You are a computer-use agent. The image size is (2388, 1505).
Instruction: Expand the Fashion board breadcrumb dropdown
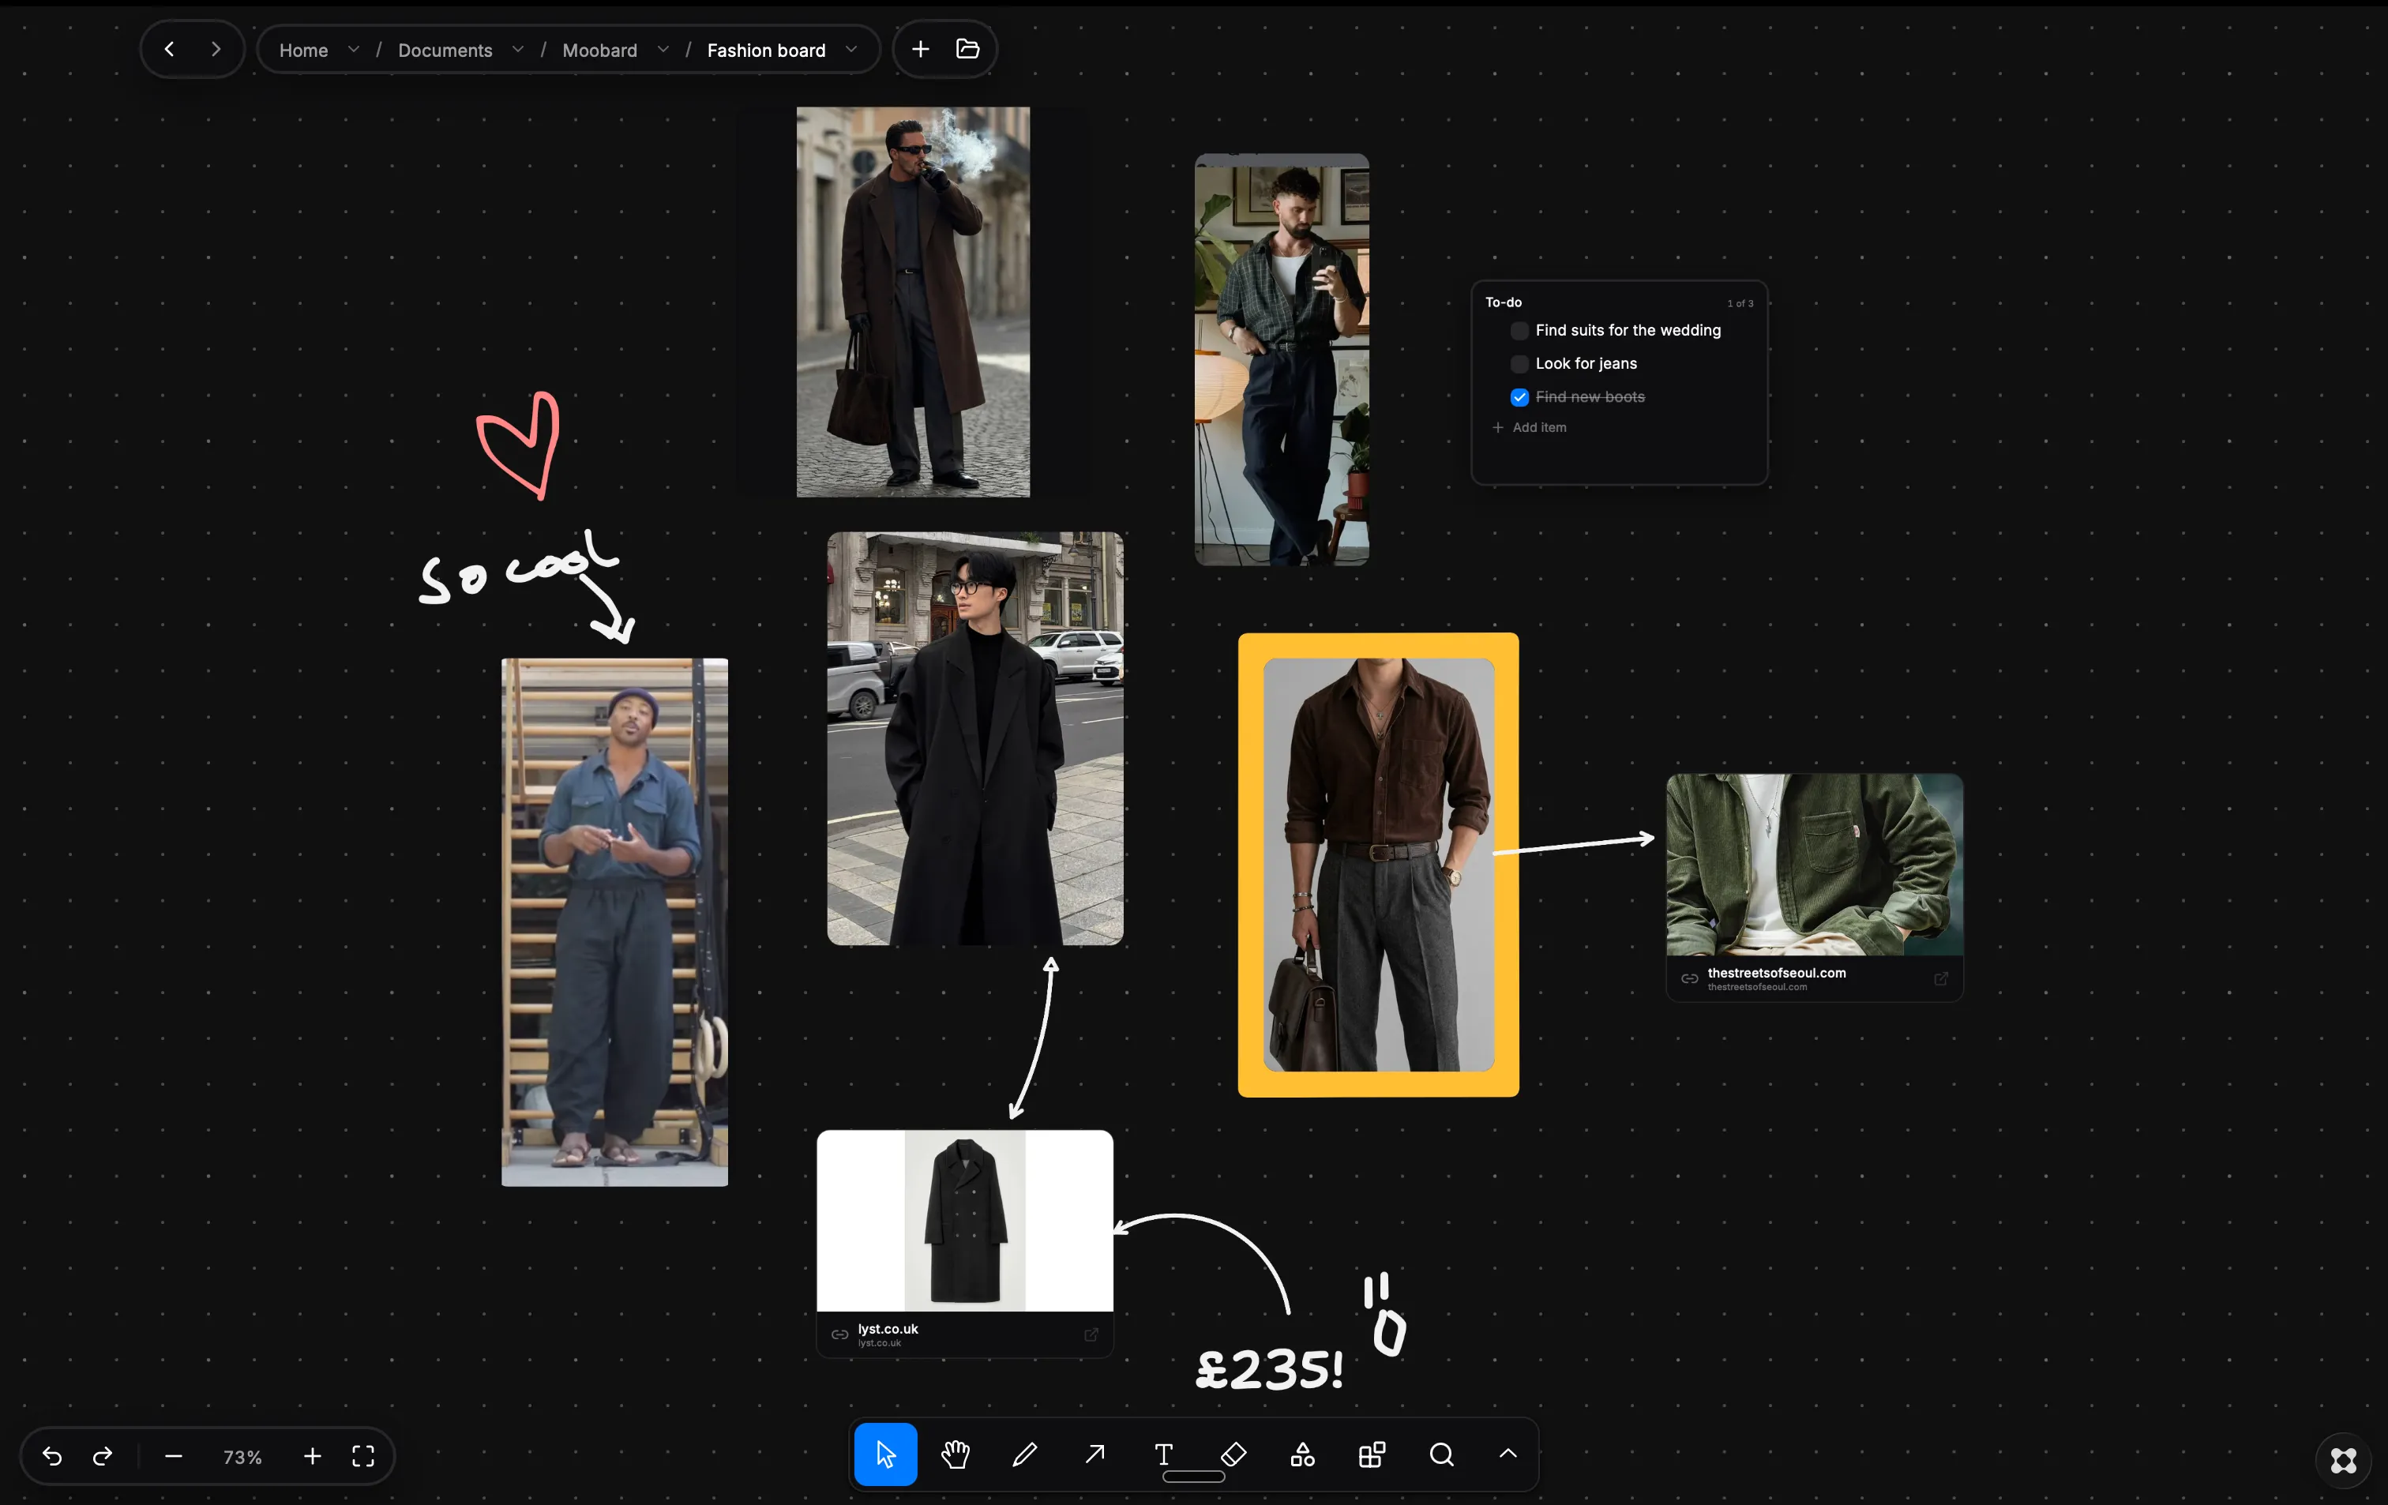click(850, 50)
